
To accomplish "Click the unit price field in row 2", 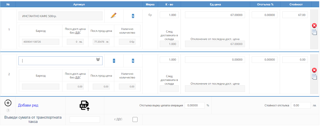I will tap(215, 60).
